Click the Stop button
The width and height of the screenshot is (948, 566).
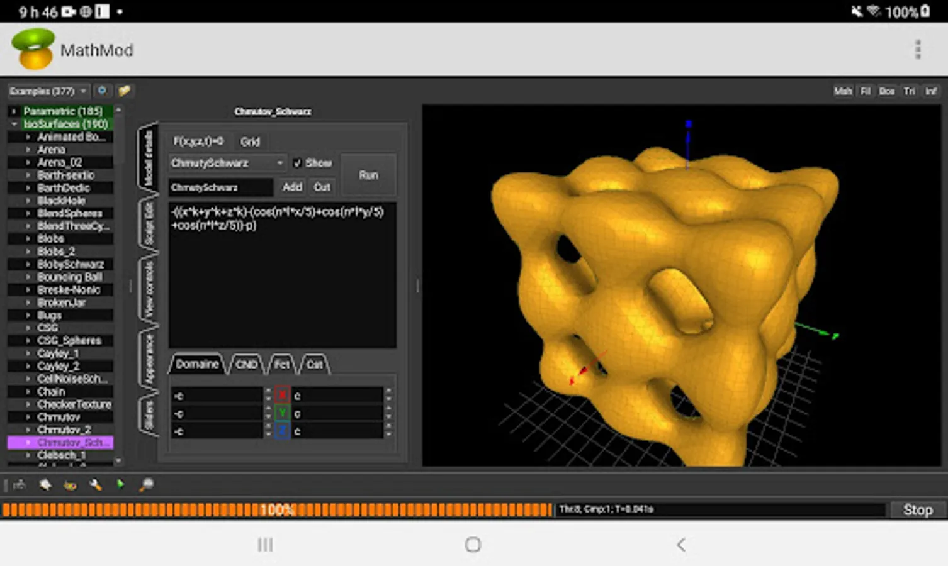click(x=917, y=509)
